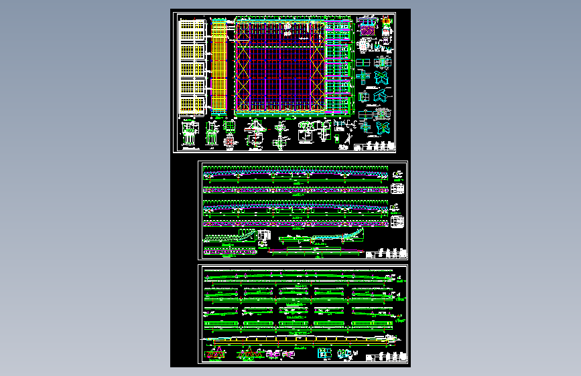Click the title block of the middle sheet
Screen dimensions: 581x376
(x=386, y=254)
